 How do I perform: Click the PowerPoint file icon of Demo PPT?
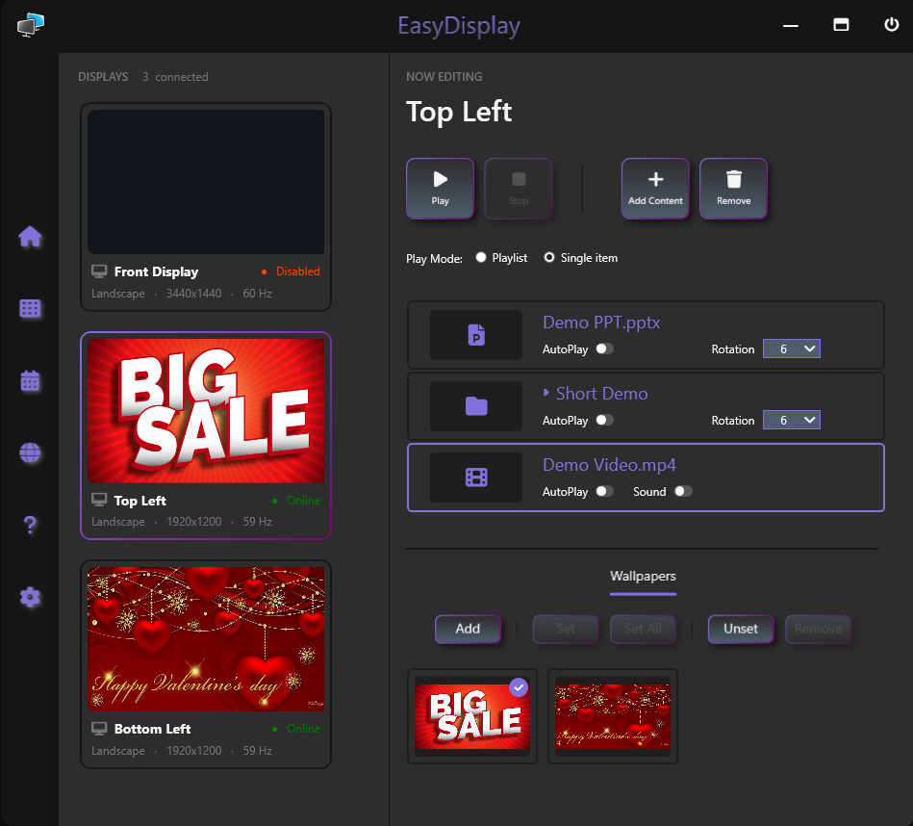point(476,335)
